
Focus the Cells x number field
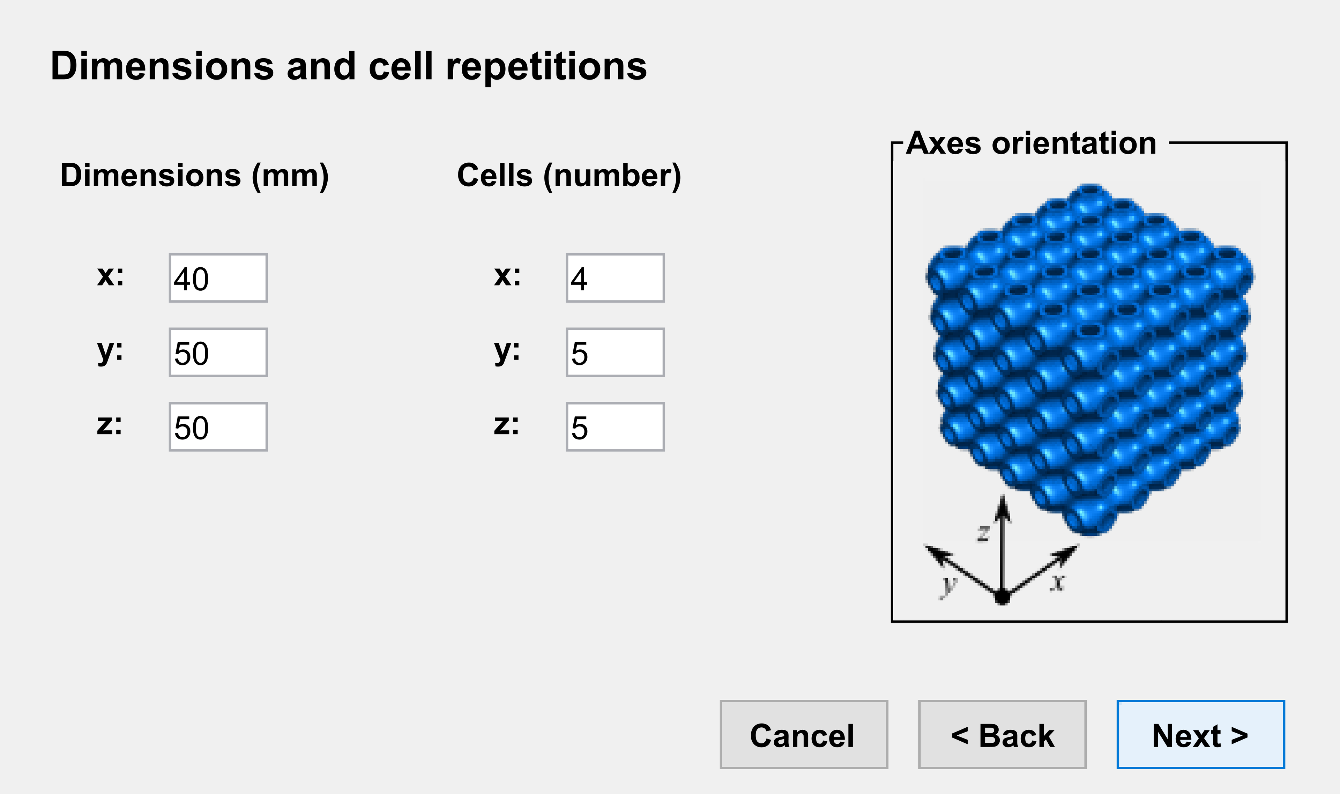[615, 278]
